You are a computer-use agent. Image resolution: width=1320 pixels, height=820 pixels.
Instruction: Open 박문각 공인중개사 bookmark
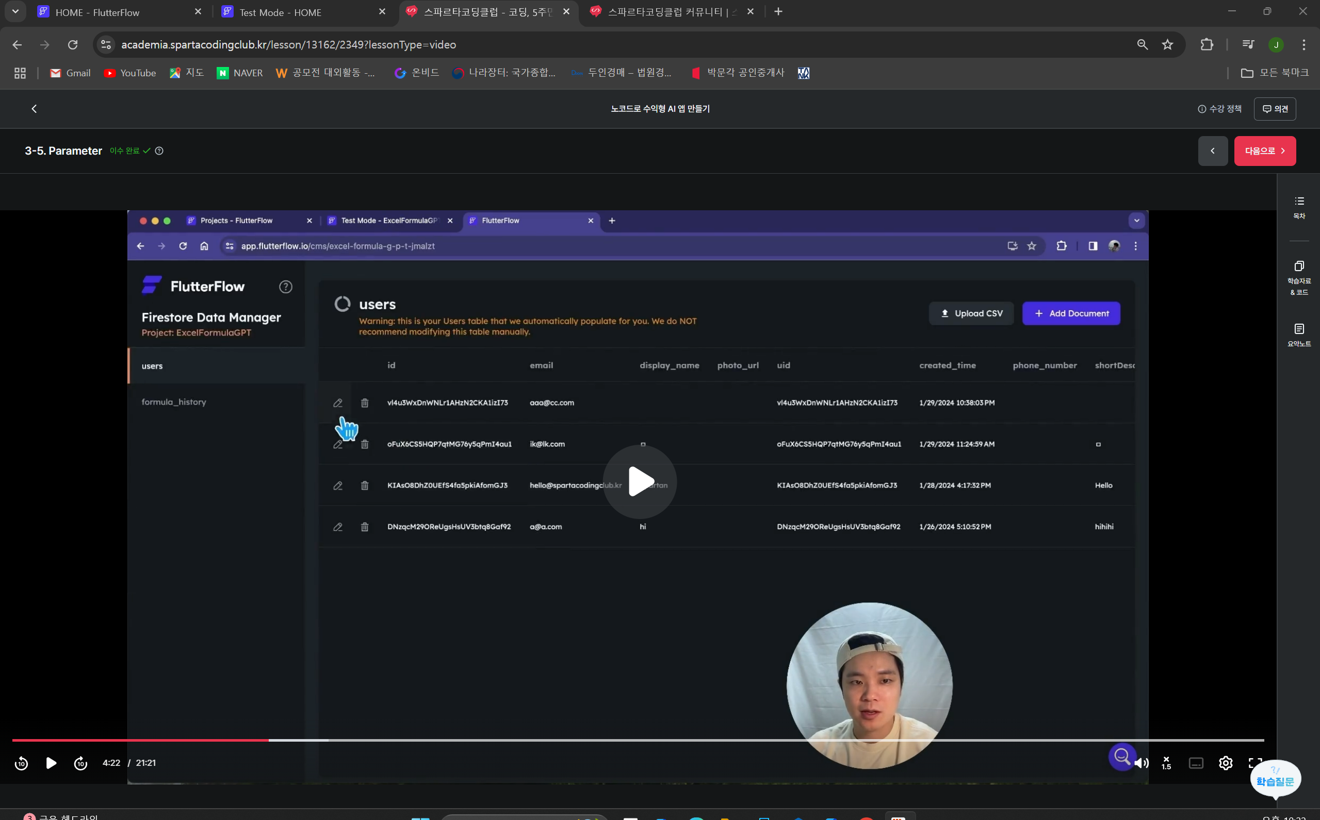click(x=738, y=73)
